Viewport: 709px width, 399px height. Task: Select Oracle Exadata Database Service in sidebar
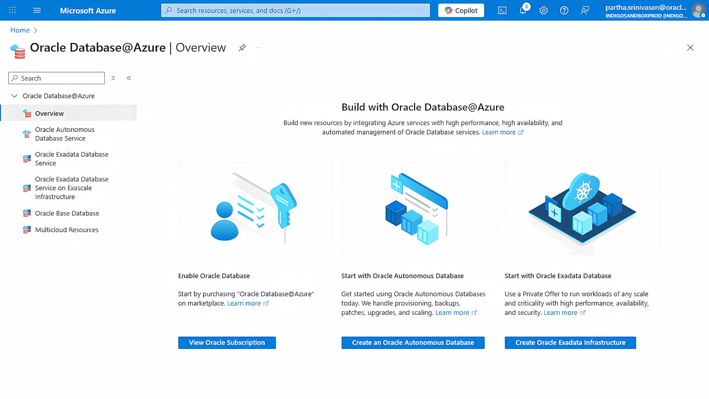point(71,158)
